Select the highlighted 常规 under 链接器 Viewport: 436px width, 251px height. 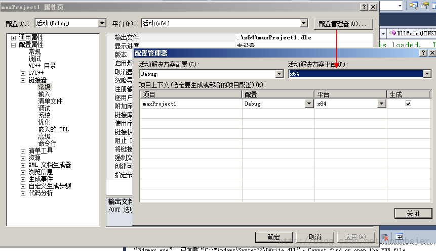pos(45,87)
